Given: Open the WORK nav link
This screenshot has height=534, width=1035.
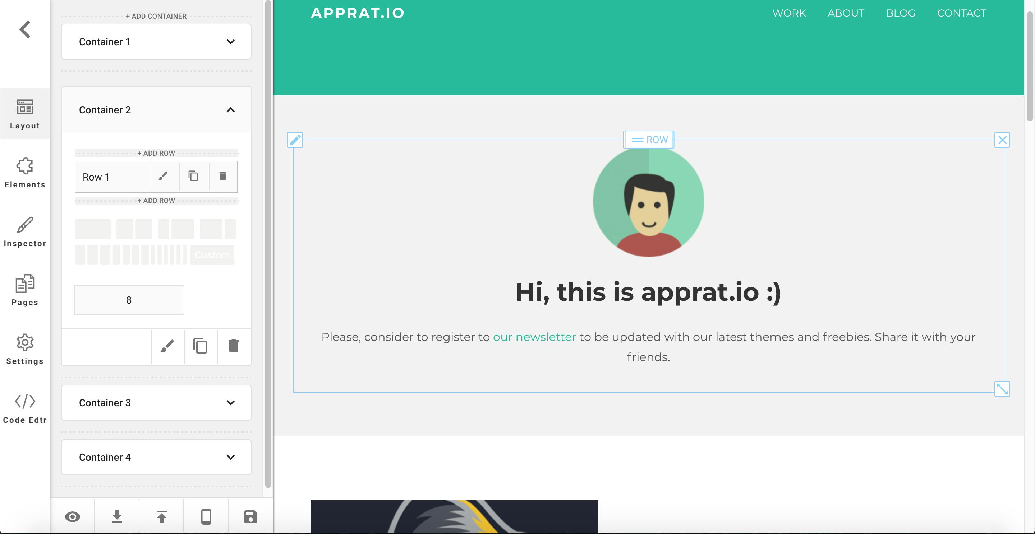Looking at the screenshot, I should pyautogui.click(x=789, y=13).
